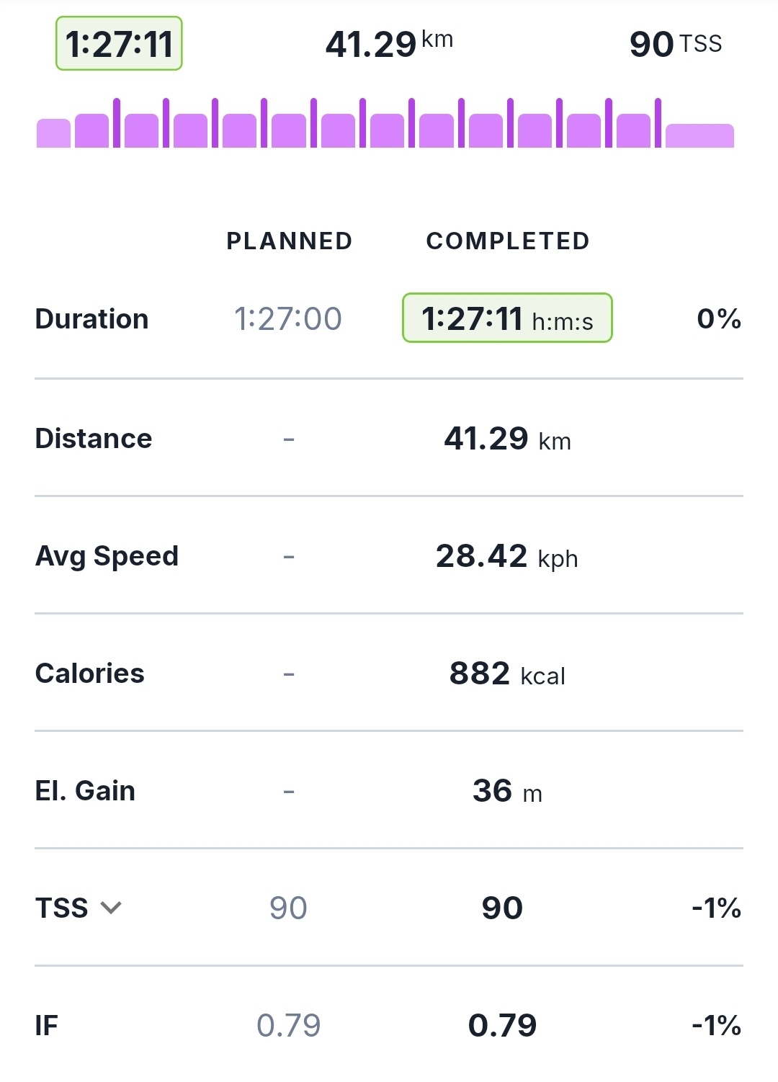Viewport: 778px width, 1082px height.
Task: Select the completed Avg Speed 28.42 kph
Action: pos(507,556)
